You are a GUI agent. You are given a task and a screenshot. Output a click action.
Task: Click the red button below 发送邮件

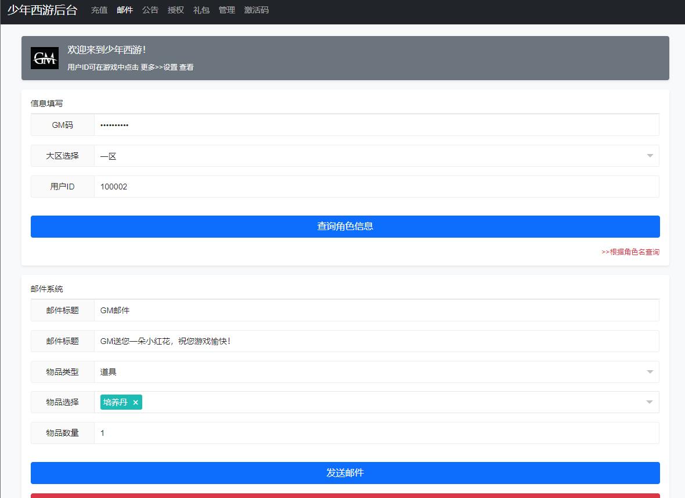pos(345,496)
